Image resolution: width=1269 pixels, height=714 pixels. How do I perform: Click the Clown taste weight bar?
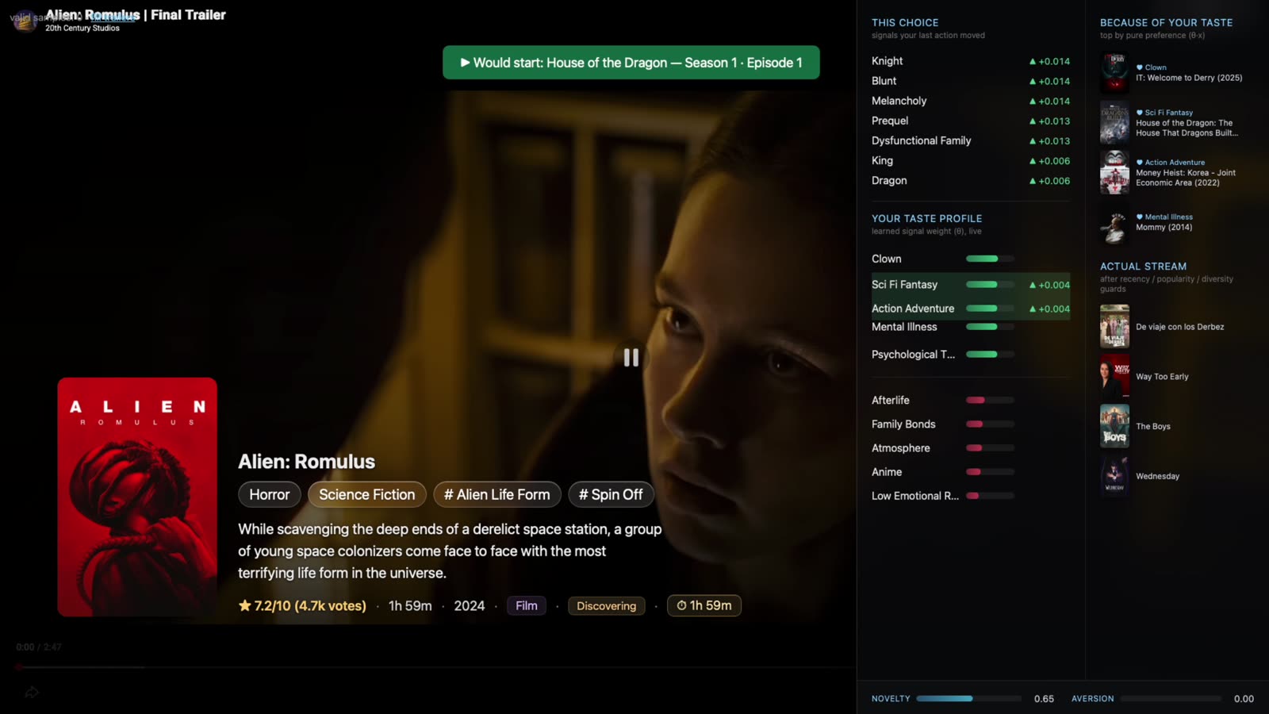[x=990, y=259]
